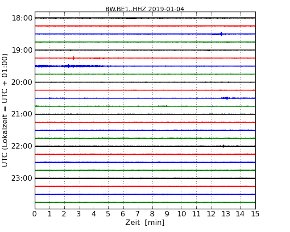Viewport: 290px width, 232px height.
Task: Click the 'UTC (Lokalzeit = UTC + 01:00)' axis label
Action: click(x=5, y=110)
